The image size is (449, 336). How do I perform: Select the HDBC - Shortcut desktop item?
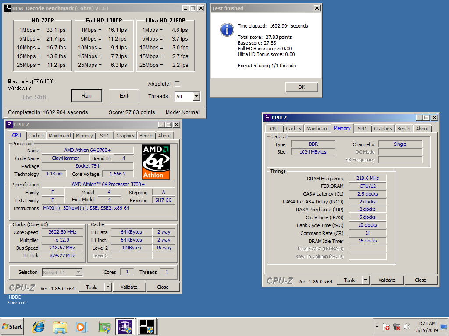(x=17, y=300)
